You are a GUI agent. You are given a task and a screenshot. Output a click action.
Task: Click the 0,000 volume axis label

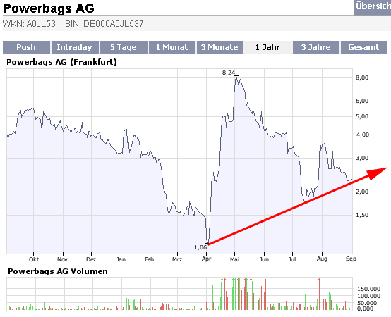(x=366, y=309)
